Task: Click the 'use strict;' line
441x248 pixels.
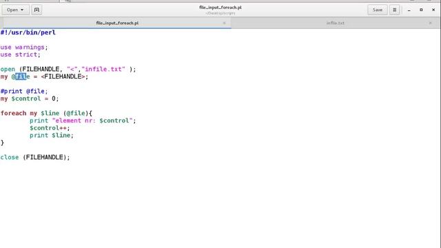Action: click(20, 54)
